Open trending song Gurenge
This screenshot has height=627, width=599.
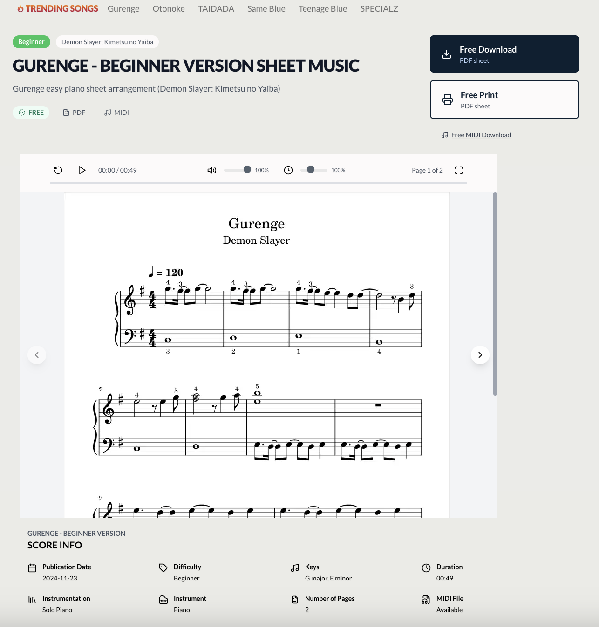[123, 9]
